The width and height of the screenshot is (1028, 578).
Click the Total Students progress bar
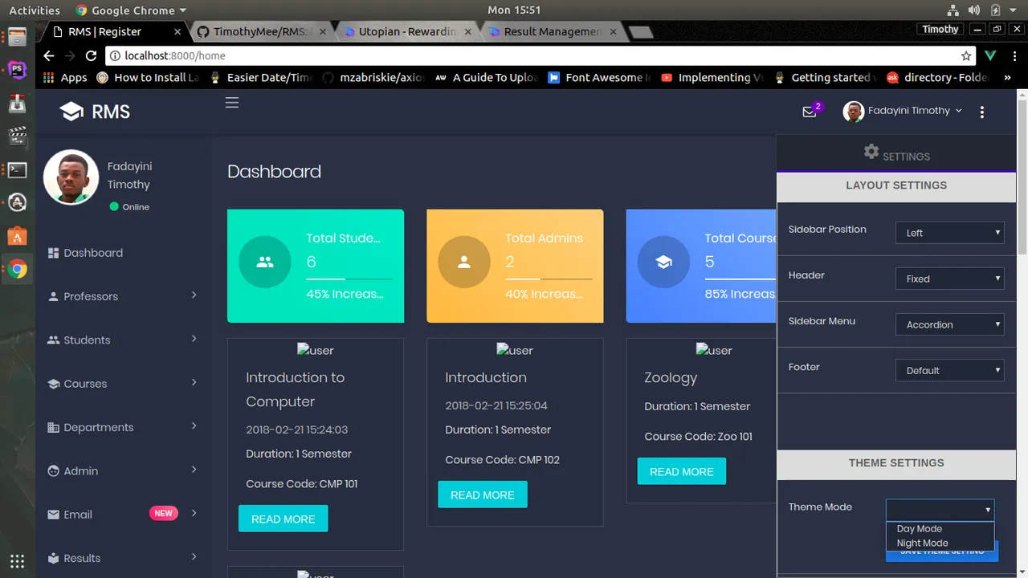[349, 279]
